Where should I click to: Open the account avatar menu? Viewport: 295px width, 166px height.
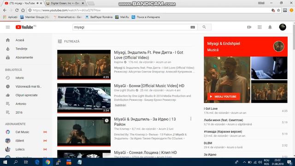tap(283, 27)
